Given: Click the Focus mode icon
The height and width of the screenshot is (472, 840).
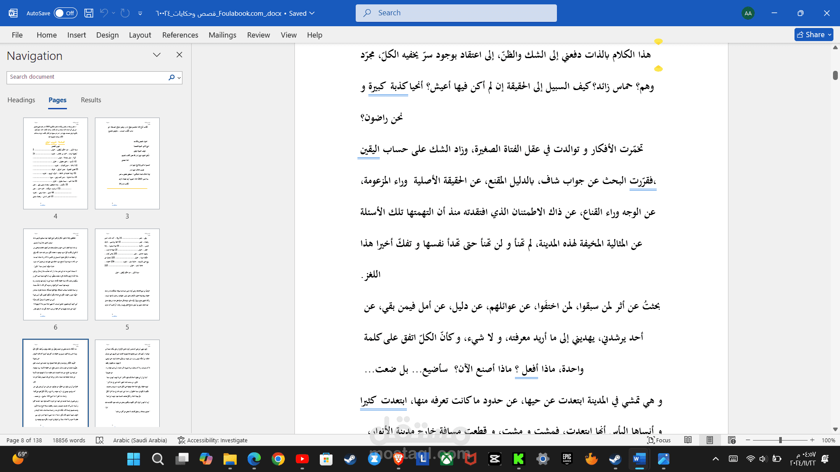Looking at the screenshot, I should click(659, 440).
